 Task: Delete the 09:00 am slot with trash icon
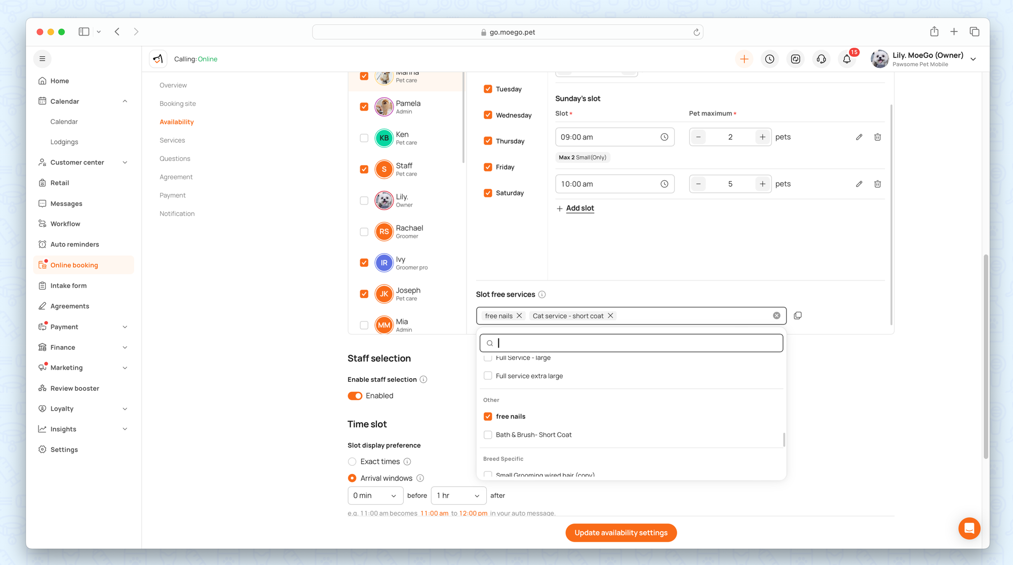point(877,137)
